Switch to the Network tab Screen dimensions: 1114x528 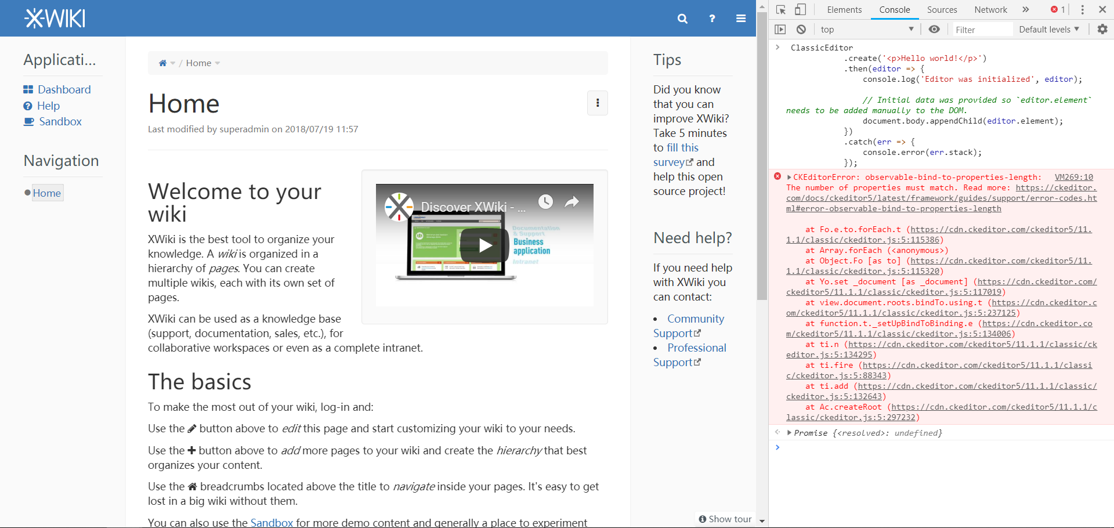click(990, 10)
